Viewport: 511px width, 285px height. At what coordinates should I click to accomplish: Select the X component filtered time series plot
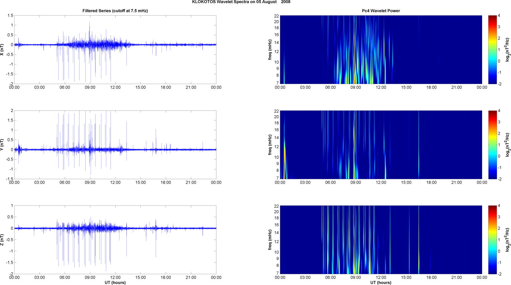point(115,50)
